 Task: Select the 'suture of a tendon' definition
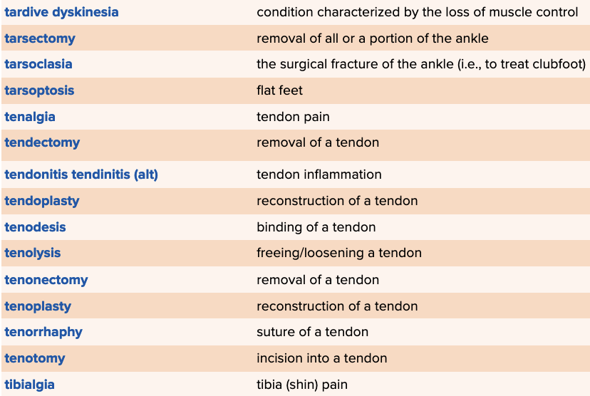pyautogui.click(x=312, y=332)
